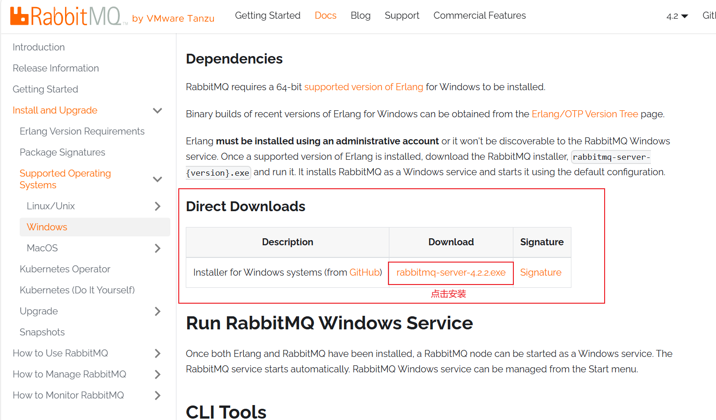Open Supported Operating Systems page
Viewport: 716px width, 420px height.
point(65,179)
